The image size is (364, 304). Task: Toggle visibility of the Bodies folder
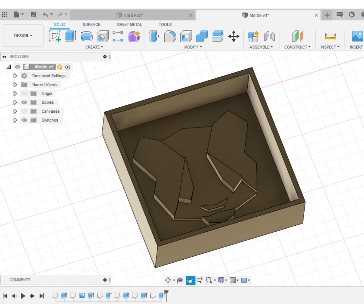click(x=24, y=102)
